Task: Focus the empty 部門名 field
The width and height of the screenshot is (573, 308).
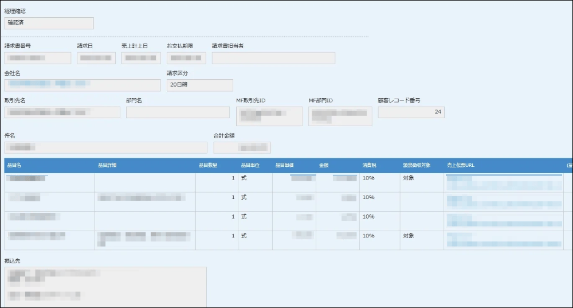Action: click(x=178, y=112)
